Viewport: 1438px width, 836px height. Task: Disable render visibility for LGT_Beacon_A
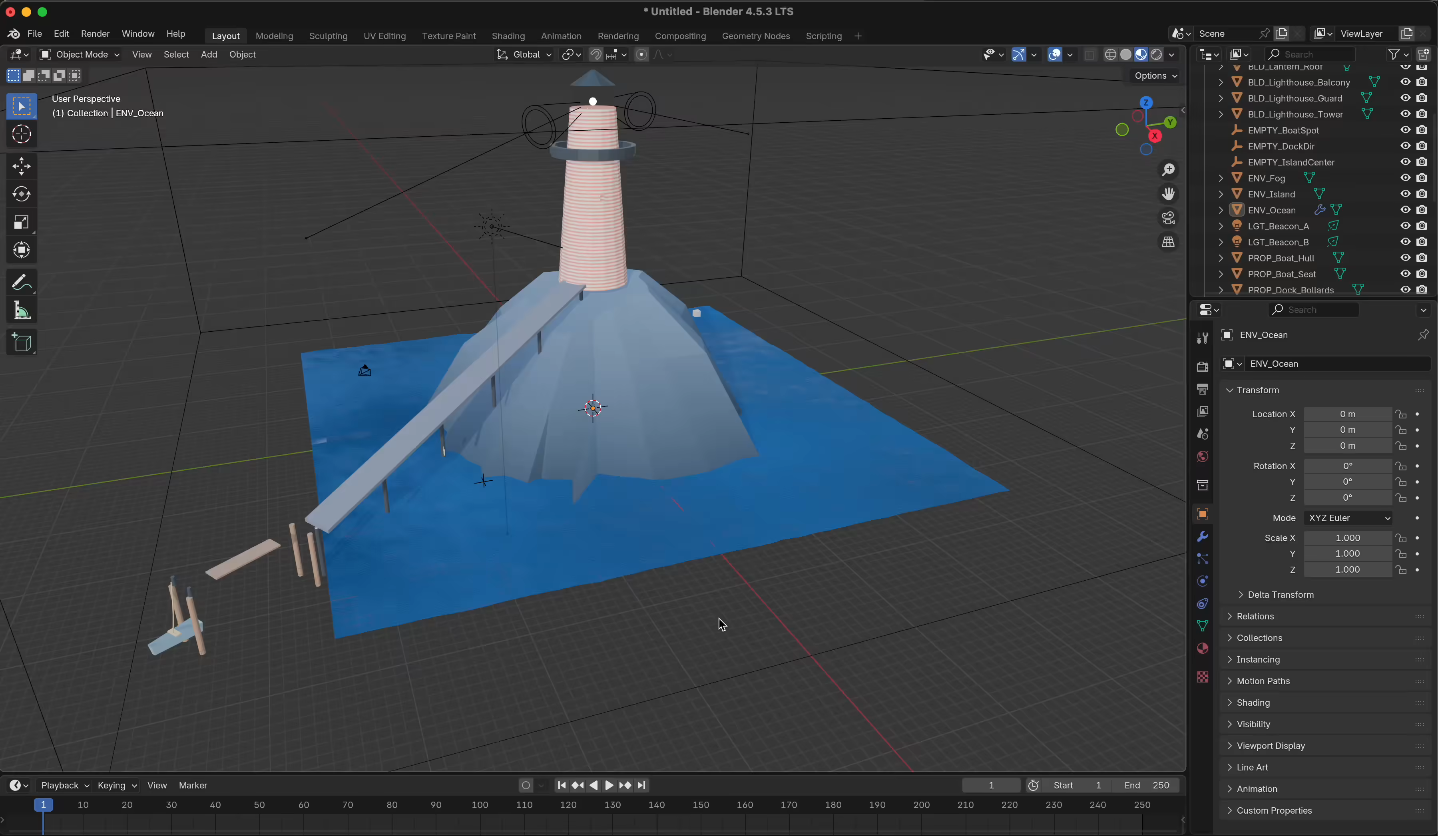[1422, 226]
